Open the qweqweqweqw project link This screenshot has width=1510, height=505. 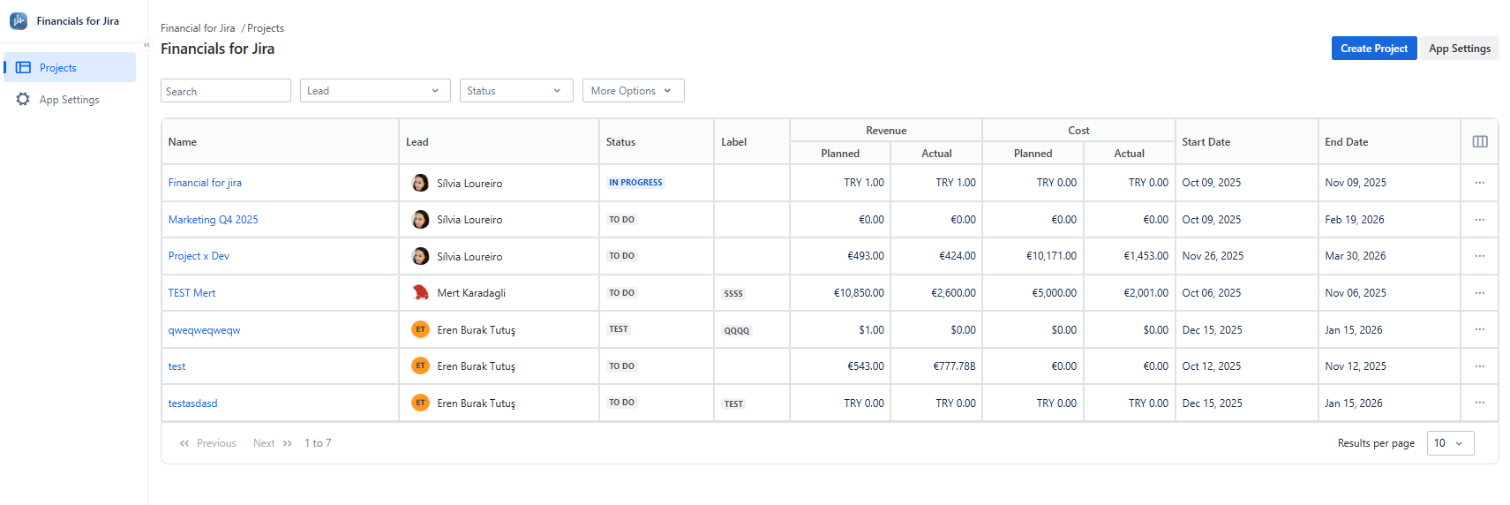[x=204, y=330]
